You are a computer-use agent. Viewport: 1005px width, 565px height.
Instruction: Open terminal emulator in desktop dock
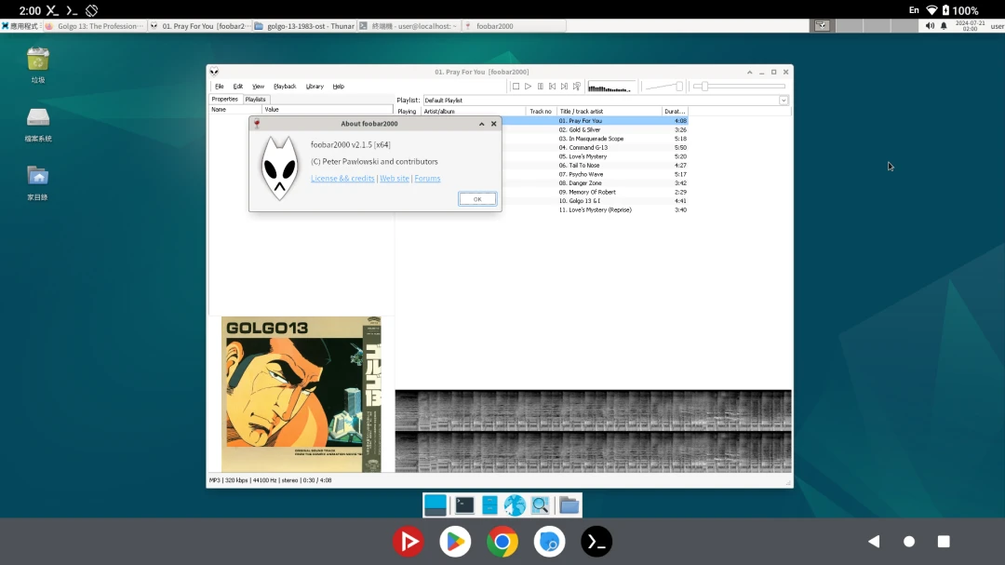[x=464, y=505]
